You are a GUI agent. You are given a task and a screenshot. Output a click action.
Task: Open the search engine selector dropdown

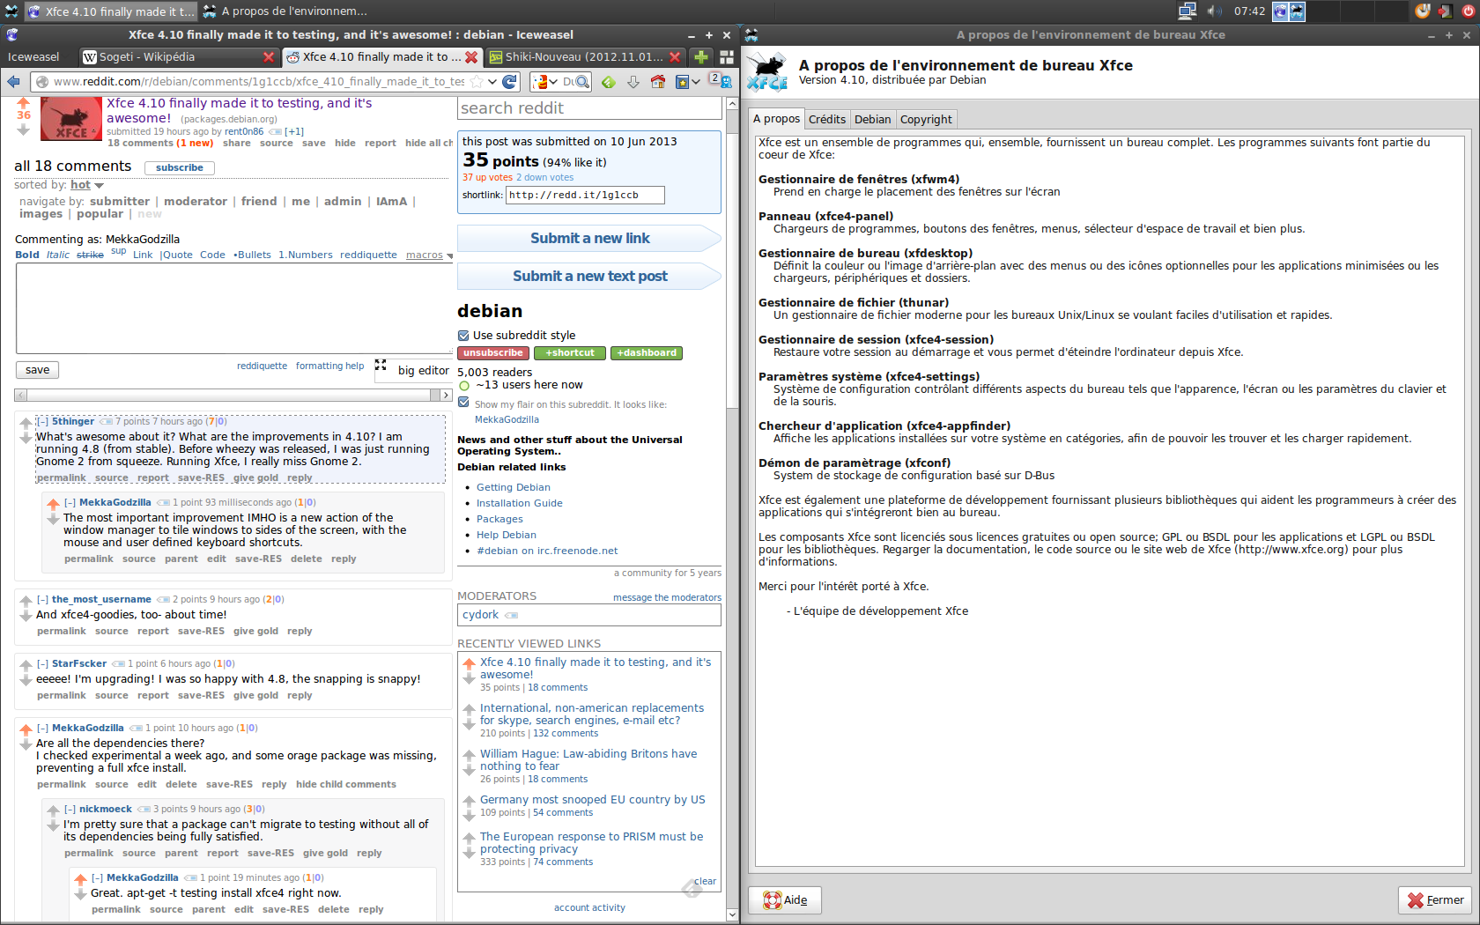click(544, 81)
